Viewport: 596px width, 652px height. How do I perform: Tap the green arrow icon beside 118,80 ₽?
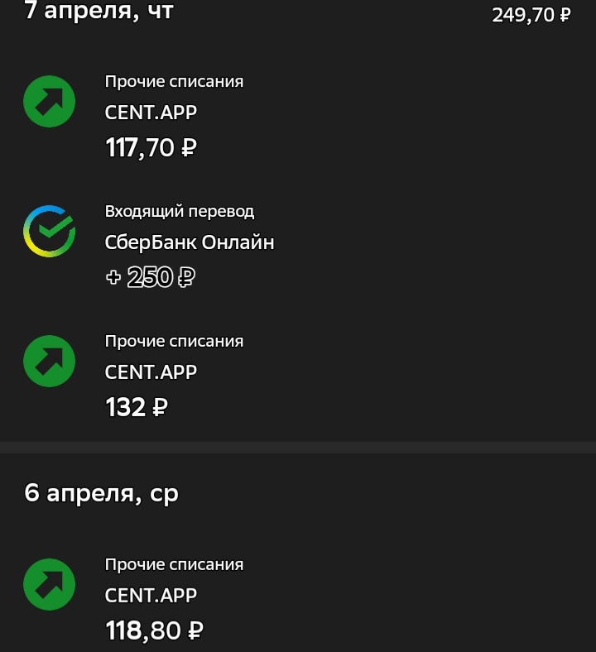[49, 584]
